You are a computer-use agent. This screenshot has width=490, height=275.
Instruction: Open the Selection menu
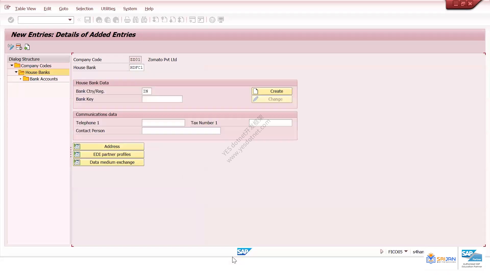[84, 9]
